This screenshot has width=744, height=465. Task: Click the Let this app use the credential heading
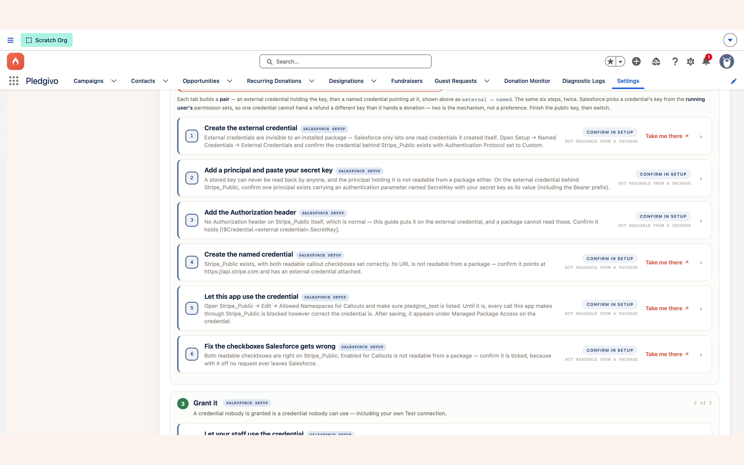(x=251, y=297)
